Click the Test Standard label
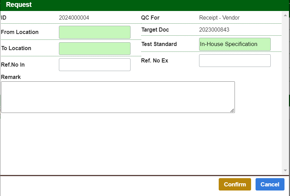The width and height of the screenshot is (290, 196). 159,44
